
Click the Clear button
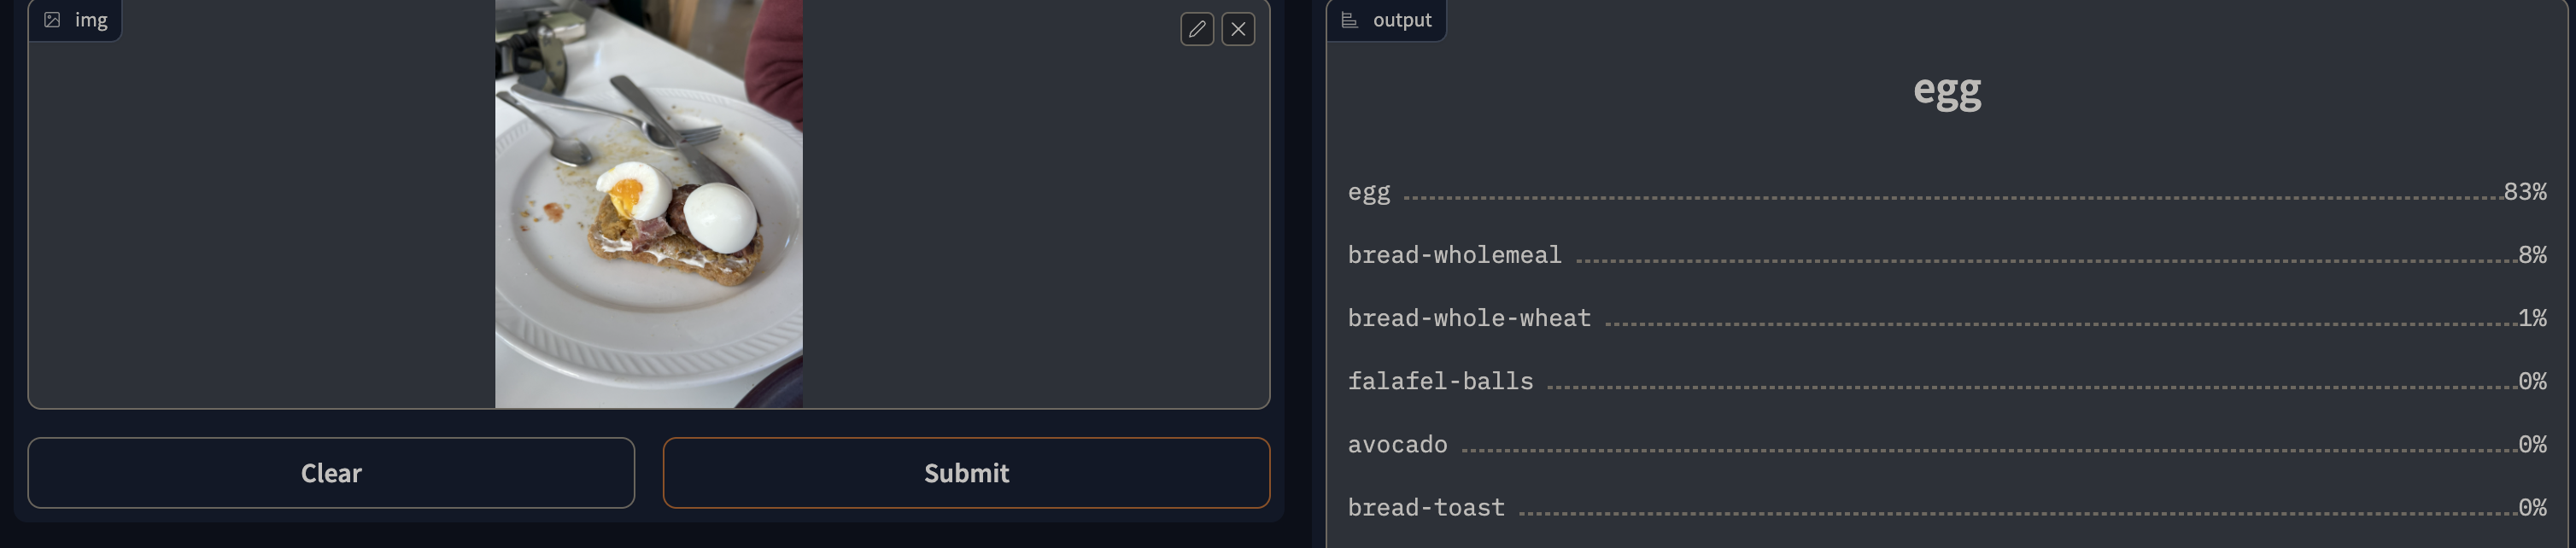[331, 473]
